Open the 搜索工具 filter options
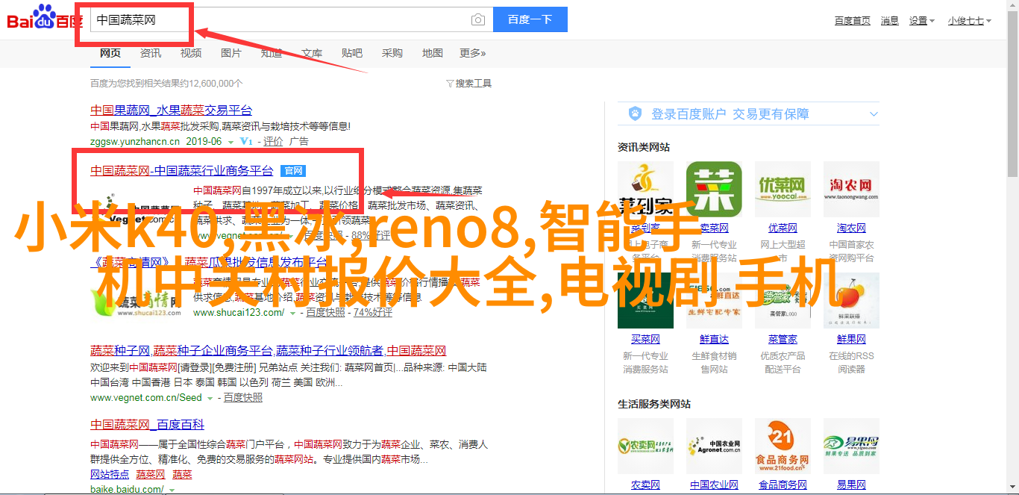The image size is (1019, 495). [468, 84]
